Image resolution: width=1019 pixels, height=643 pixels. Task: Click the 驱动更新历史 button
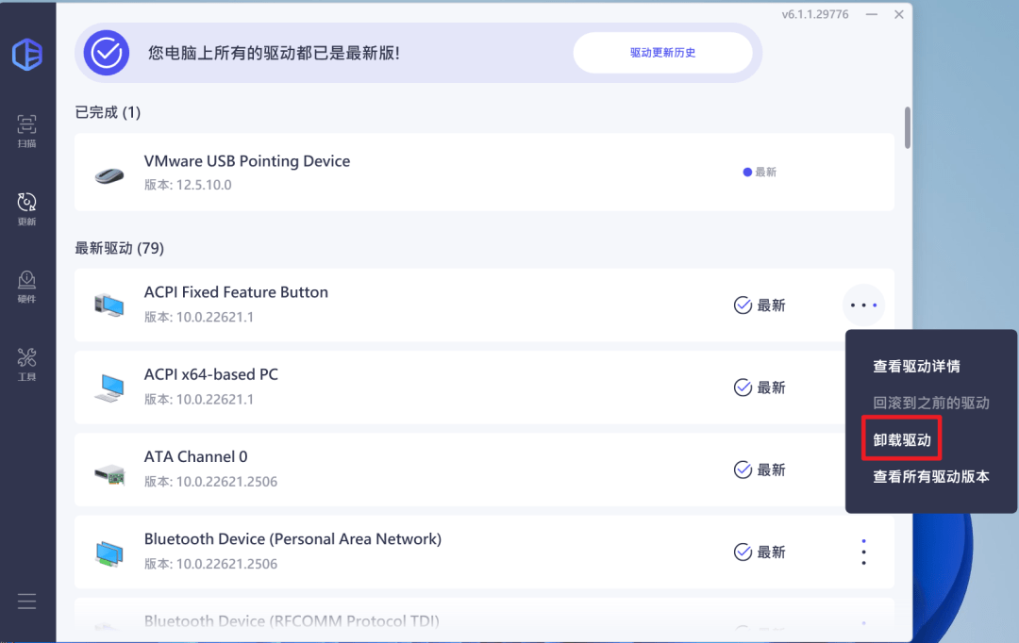663,53
